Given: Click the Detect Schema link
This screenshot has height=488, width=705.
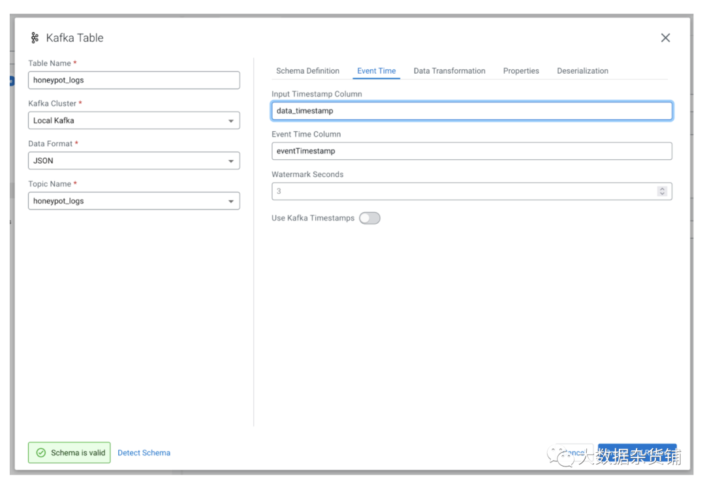Looking at the screenshot, I should point(144,452).
